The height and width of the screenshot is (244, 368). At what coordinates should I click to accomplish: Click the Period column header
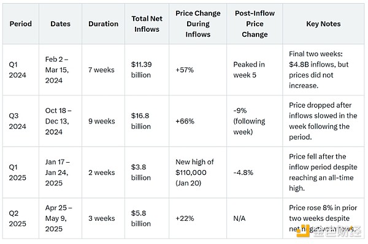click(20, 24)
